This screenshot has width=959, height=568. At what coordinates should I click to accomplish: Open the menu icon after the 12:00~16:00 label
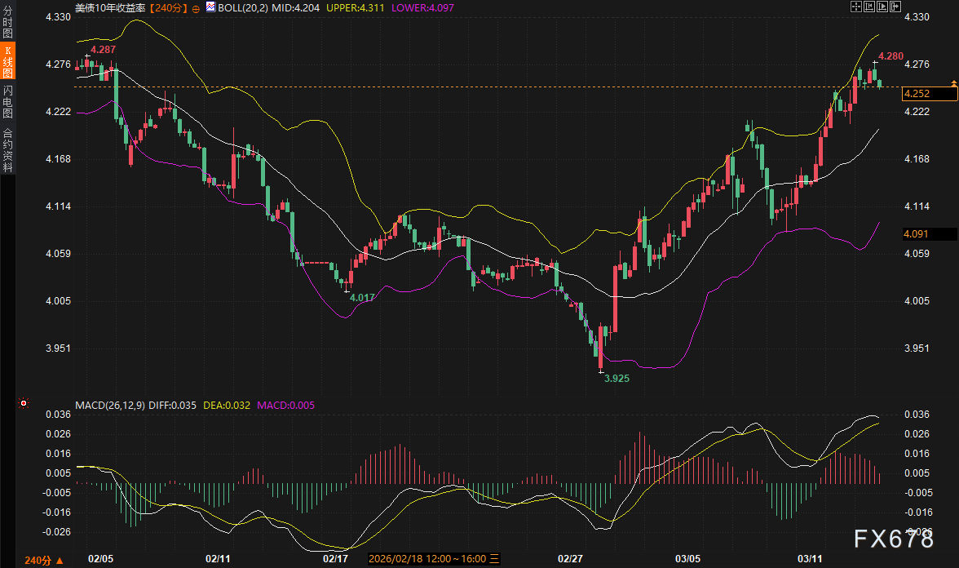(x=494, y=559)
